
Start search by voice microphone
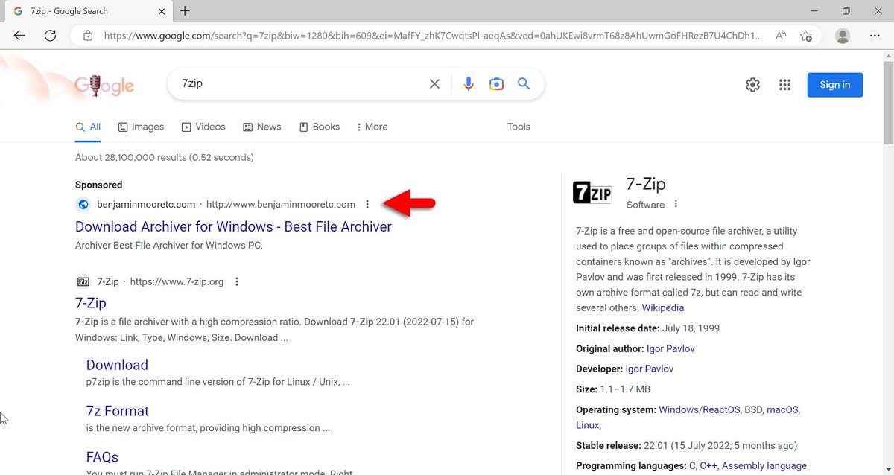(x=469, y=84)
